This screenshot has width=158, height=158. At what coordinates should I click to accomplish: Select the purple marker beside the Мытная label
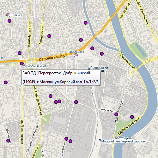8,141
